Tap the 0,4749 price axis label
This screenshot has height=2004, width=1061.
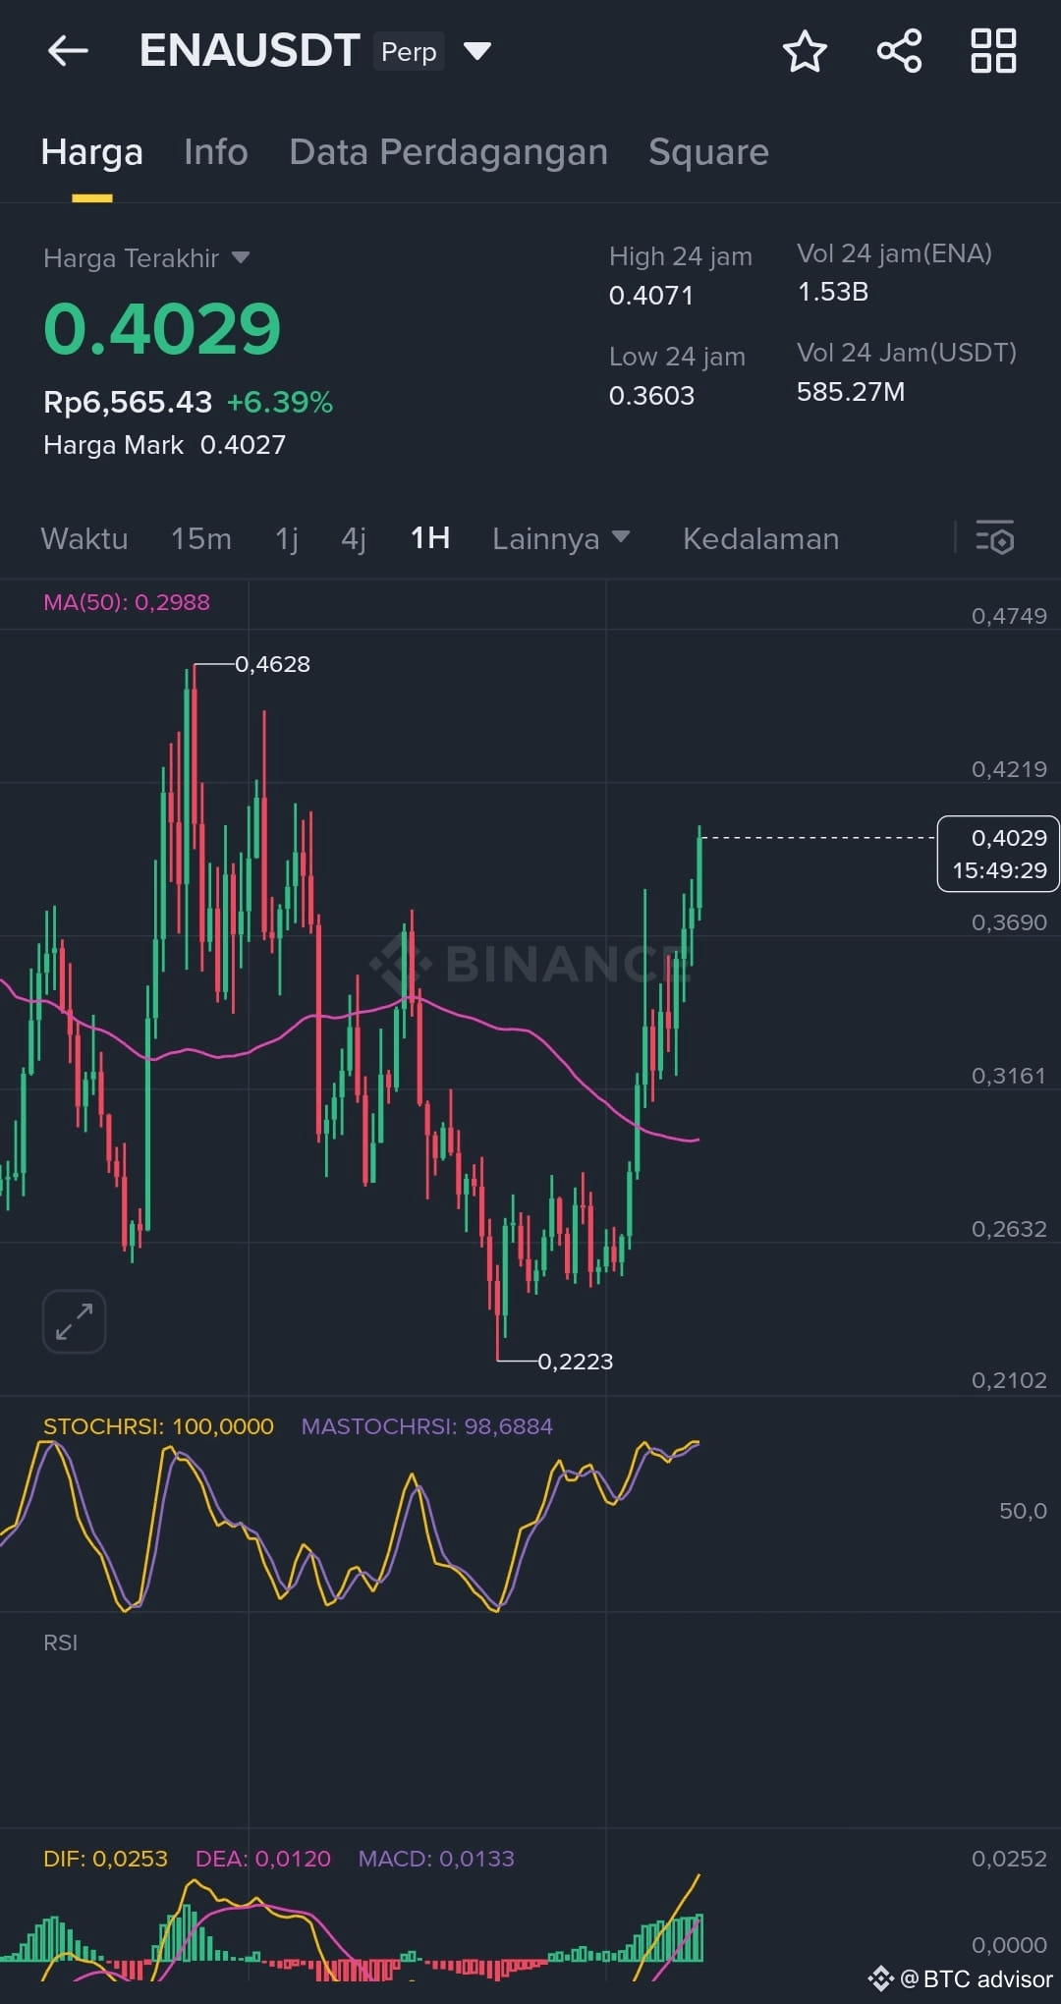click(x=1009, y=616)
